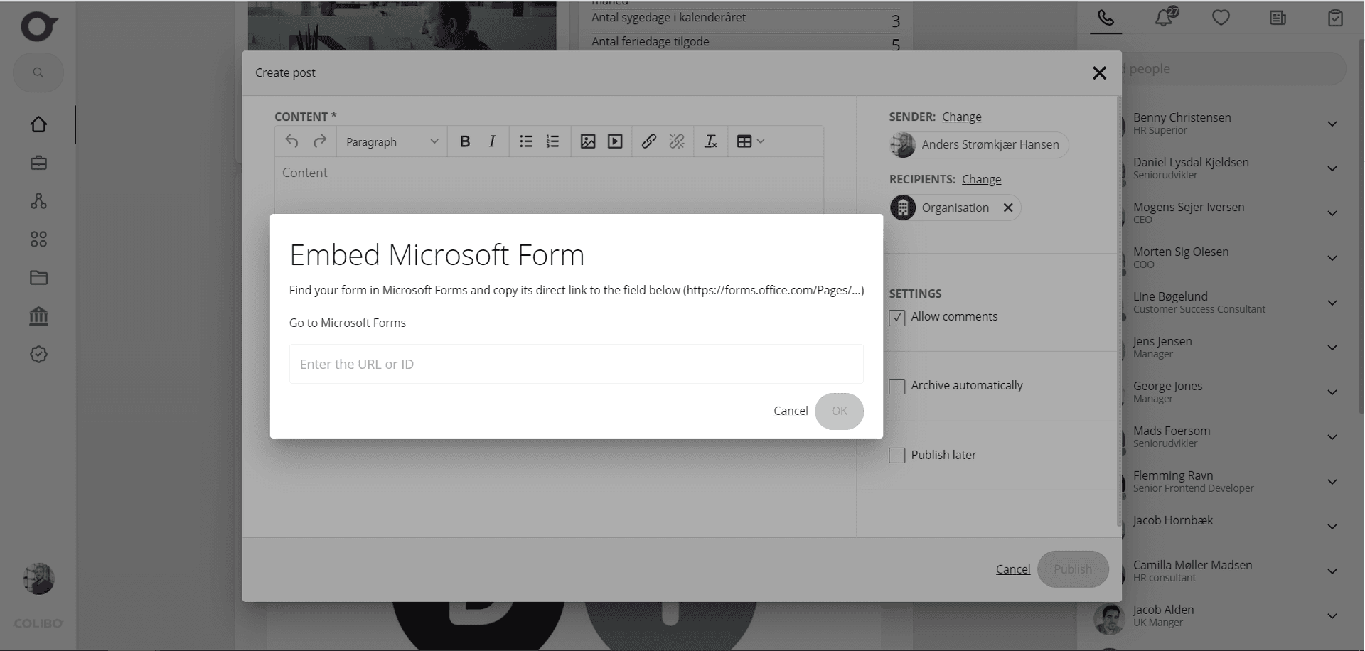Click into the Content editor area
Viewport: 1365px width, 651px height.
549,185
